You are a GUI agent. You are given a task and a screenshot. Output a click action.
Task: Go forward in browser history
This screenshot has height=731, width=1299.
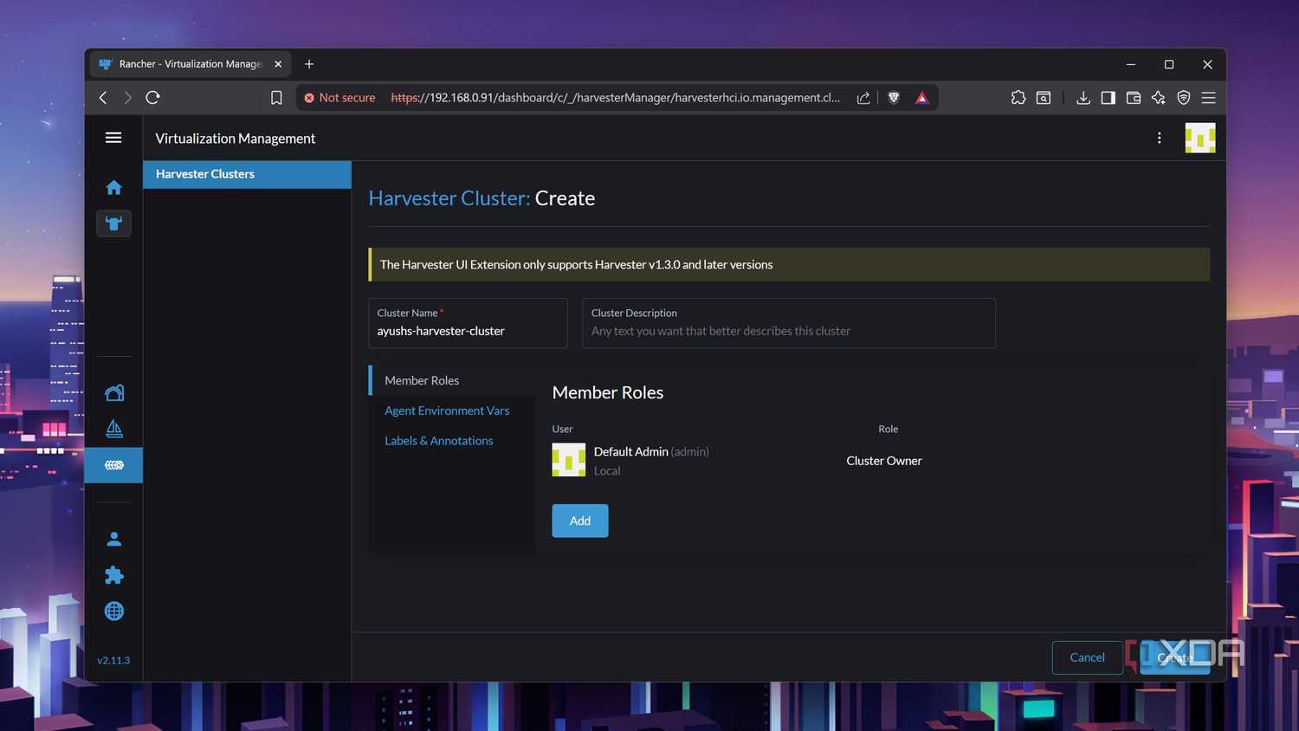[128, 98]
